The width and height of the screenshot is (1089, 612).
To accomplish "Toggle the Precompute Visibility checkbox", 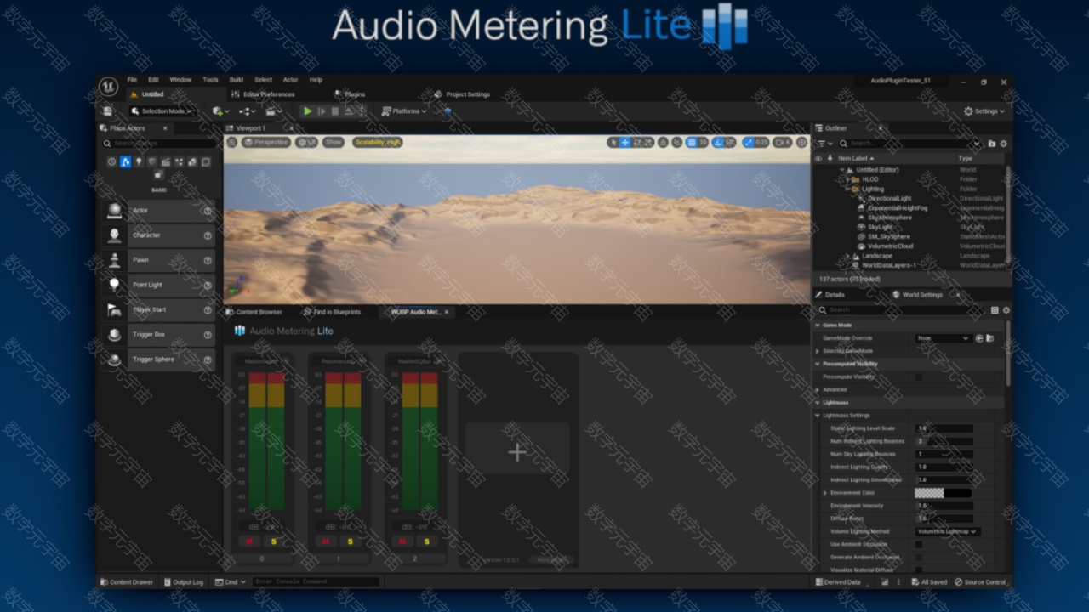I will click(x=919, y=377).
